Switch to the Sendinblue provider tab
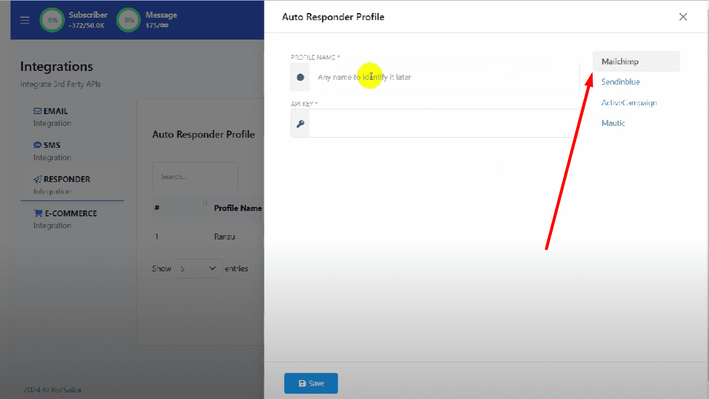Viewport: 709px width, 399px height. 620,82
